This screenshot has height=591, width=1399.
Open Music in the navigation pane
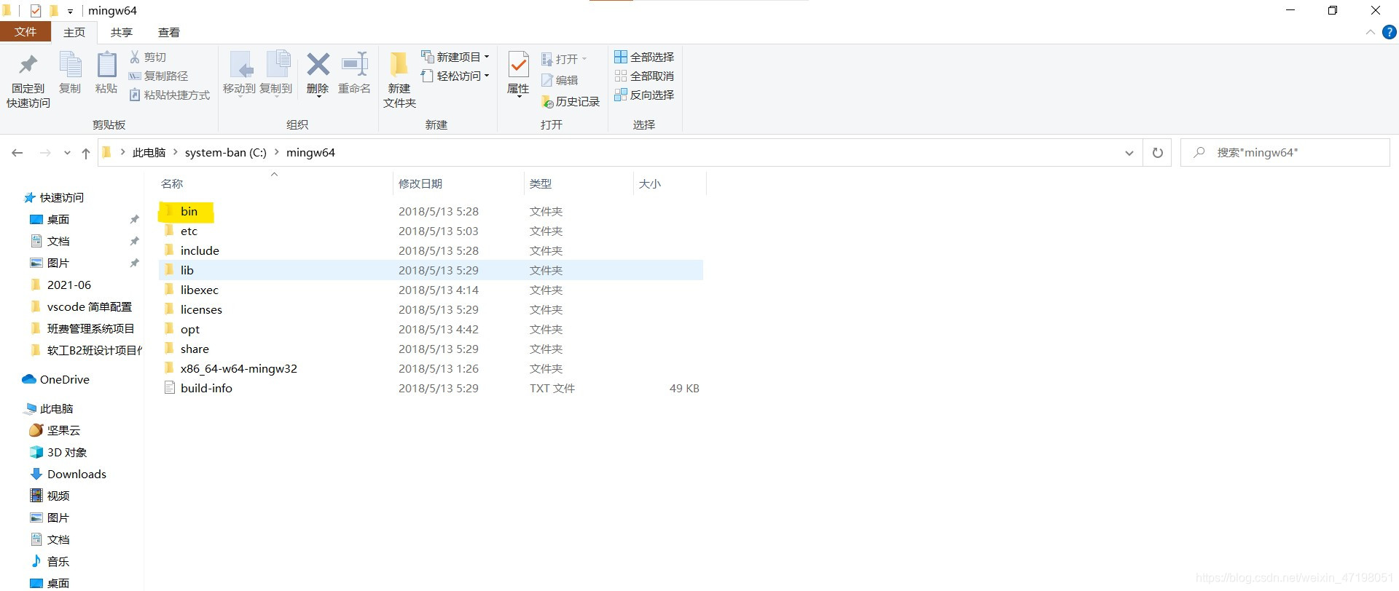[x=50, y=561]
